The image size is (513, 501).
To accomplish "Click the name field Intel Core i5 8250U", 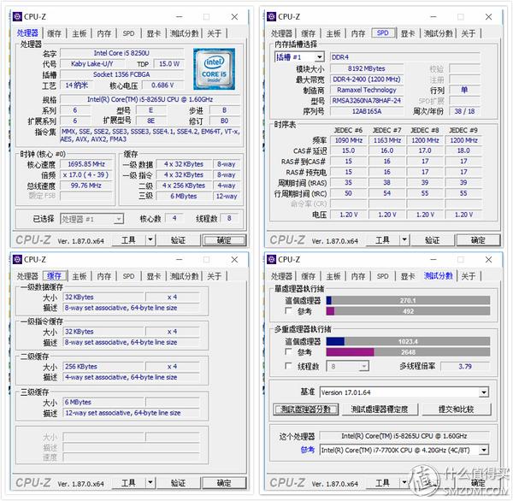I will (121, 53).
